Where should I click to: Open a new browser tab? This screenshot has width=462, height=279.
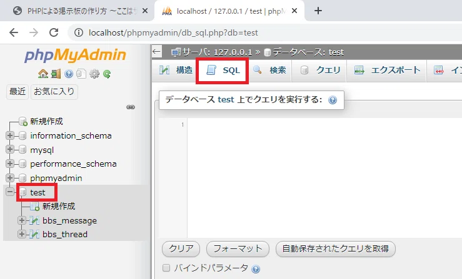(318, 11)
